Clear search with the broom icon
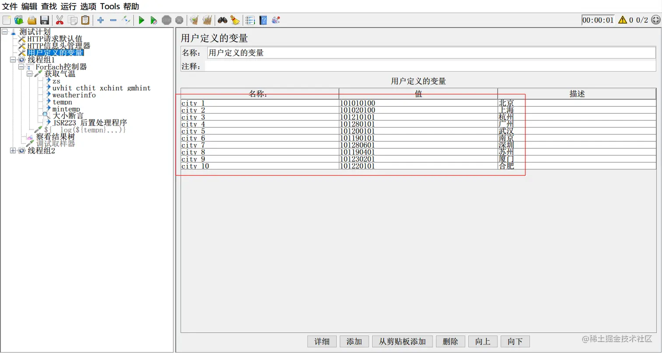Viewport: 662px width, 353px height. [x=235, y=20]
